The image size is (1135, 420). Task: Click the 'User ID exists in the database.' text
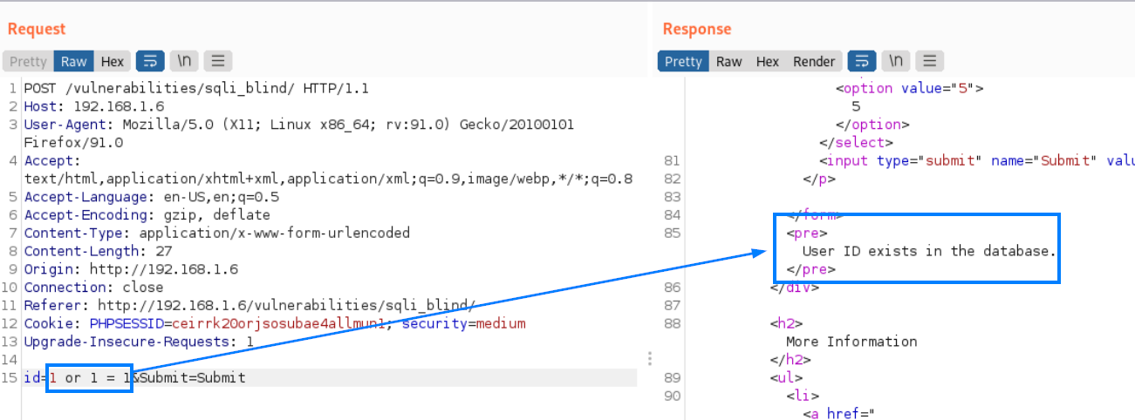(928, 251)
